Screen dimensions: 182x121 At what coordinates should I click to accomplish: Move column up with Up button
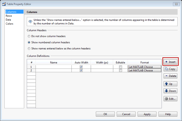(x=170, y=84)
